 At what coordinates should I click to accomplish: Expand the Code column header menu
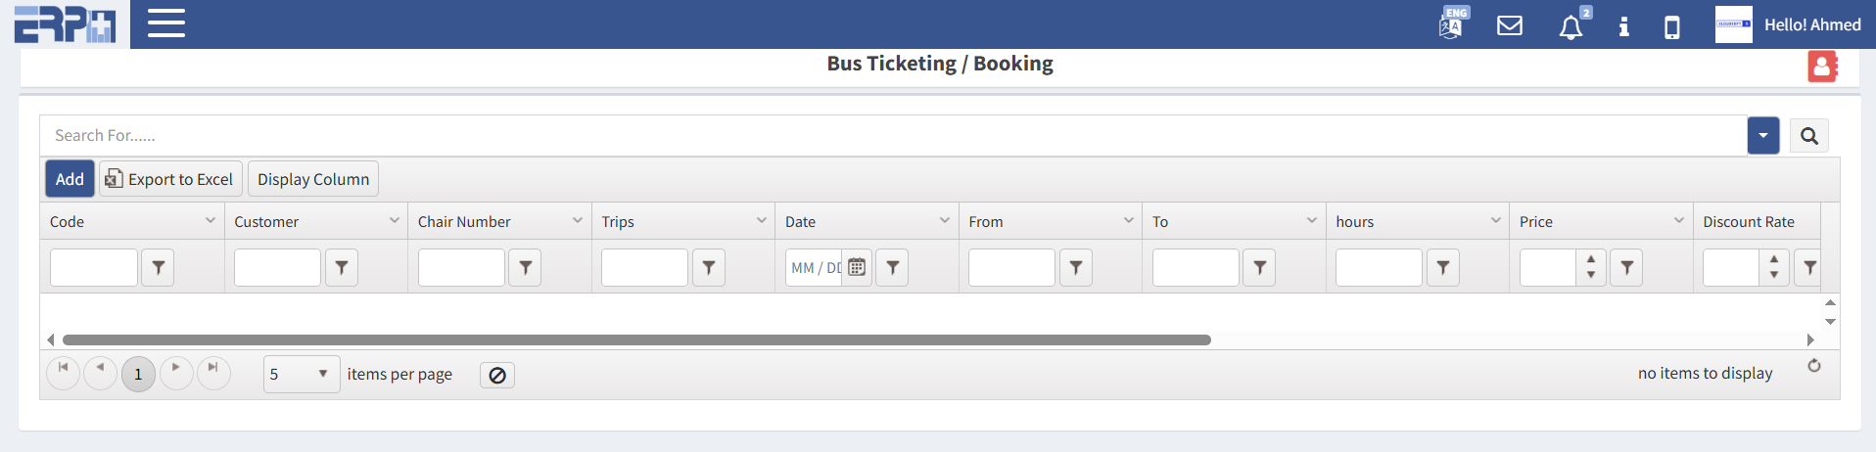click(x=211, y=221)
